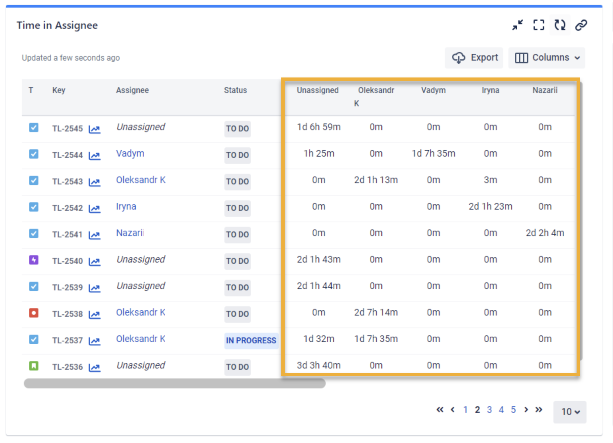Click the purple story issue type icon for TL-2540
The height and width of the screenshot is (443, 613).
(x=33, y=260)
